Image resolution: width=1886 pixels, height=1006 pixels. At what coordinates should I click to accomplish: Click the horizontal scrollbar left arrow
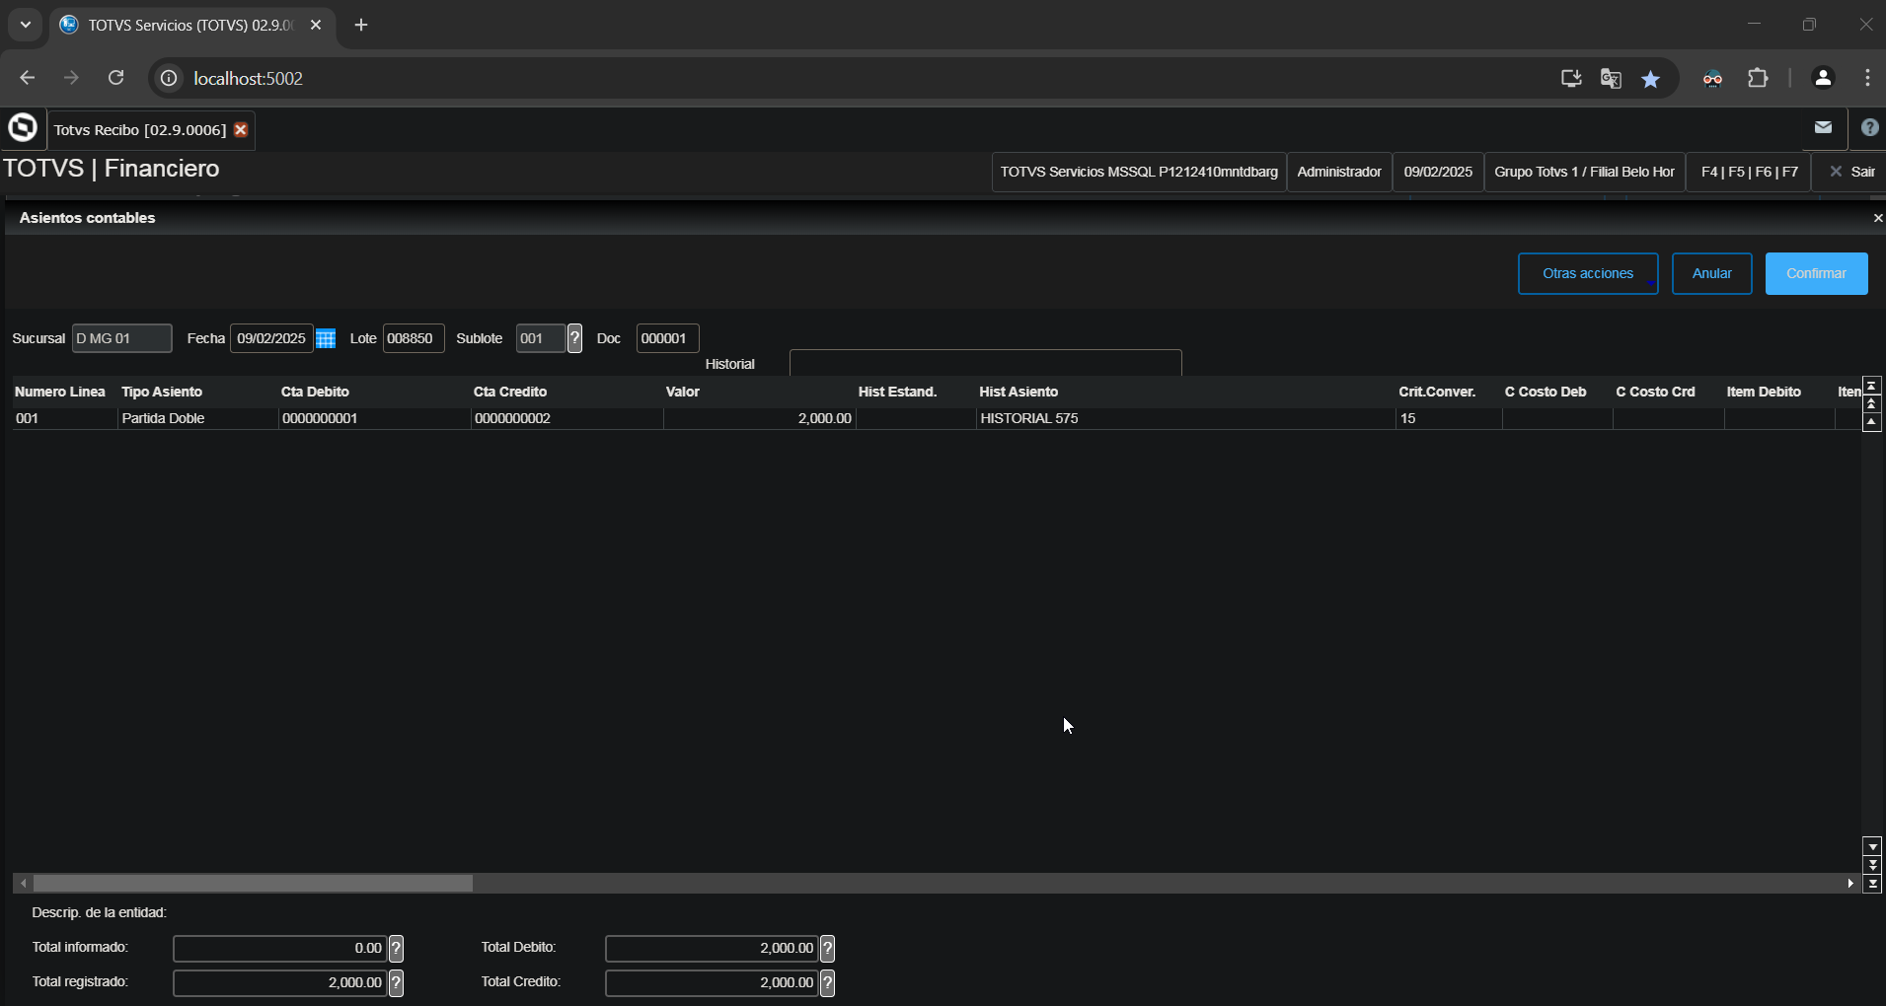click(x=24, y=884)
